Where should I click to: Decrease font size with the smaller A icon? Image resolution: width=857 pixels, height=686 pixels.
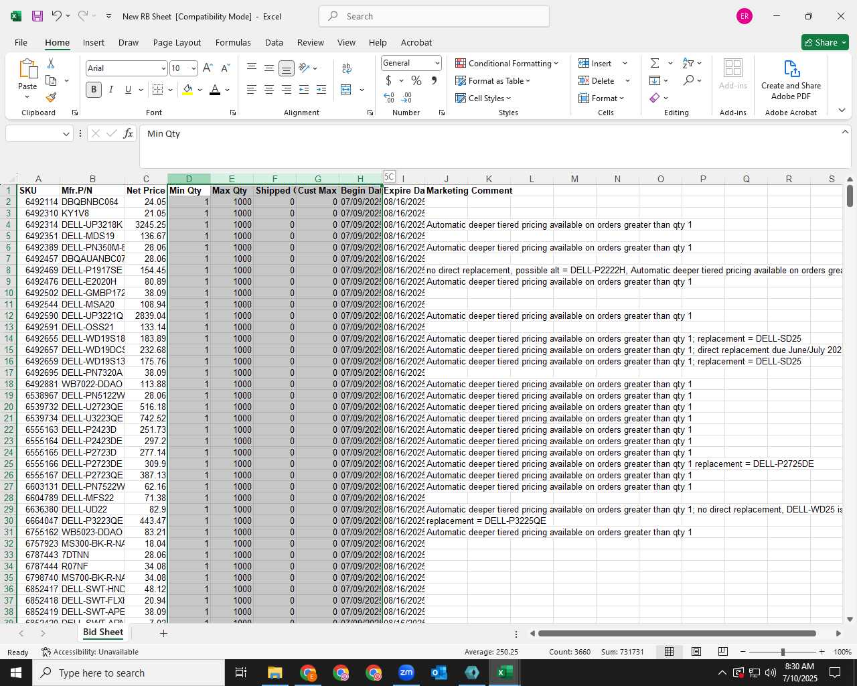225,68
